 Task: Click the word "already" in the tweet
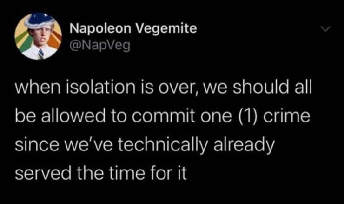pyautogui.click(x=244, y=146)
